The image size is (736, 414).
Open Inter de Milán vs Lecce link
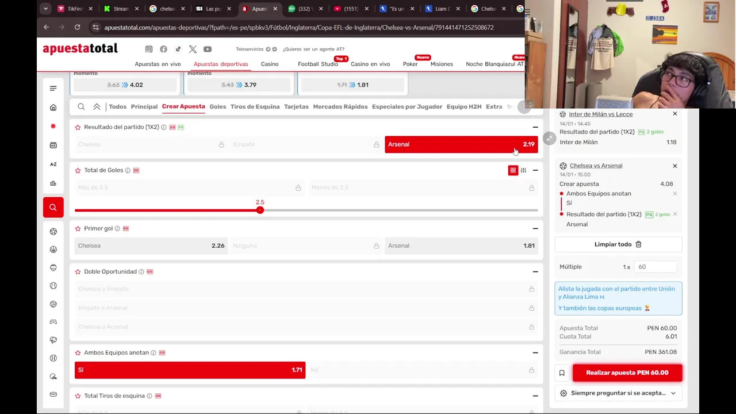pos(600,114)
